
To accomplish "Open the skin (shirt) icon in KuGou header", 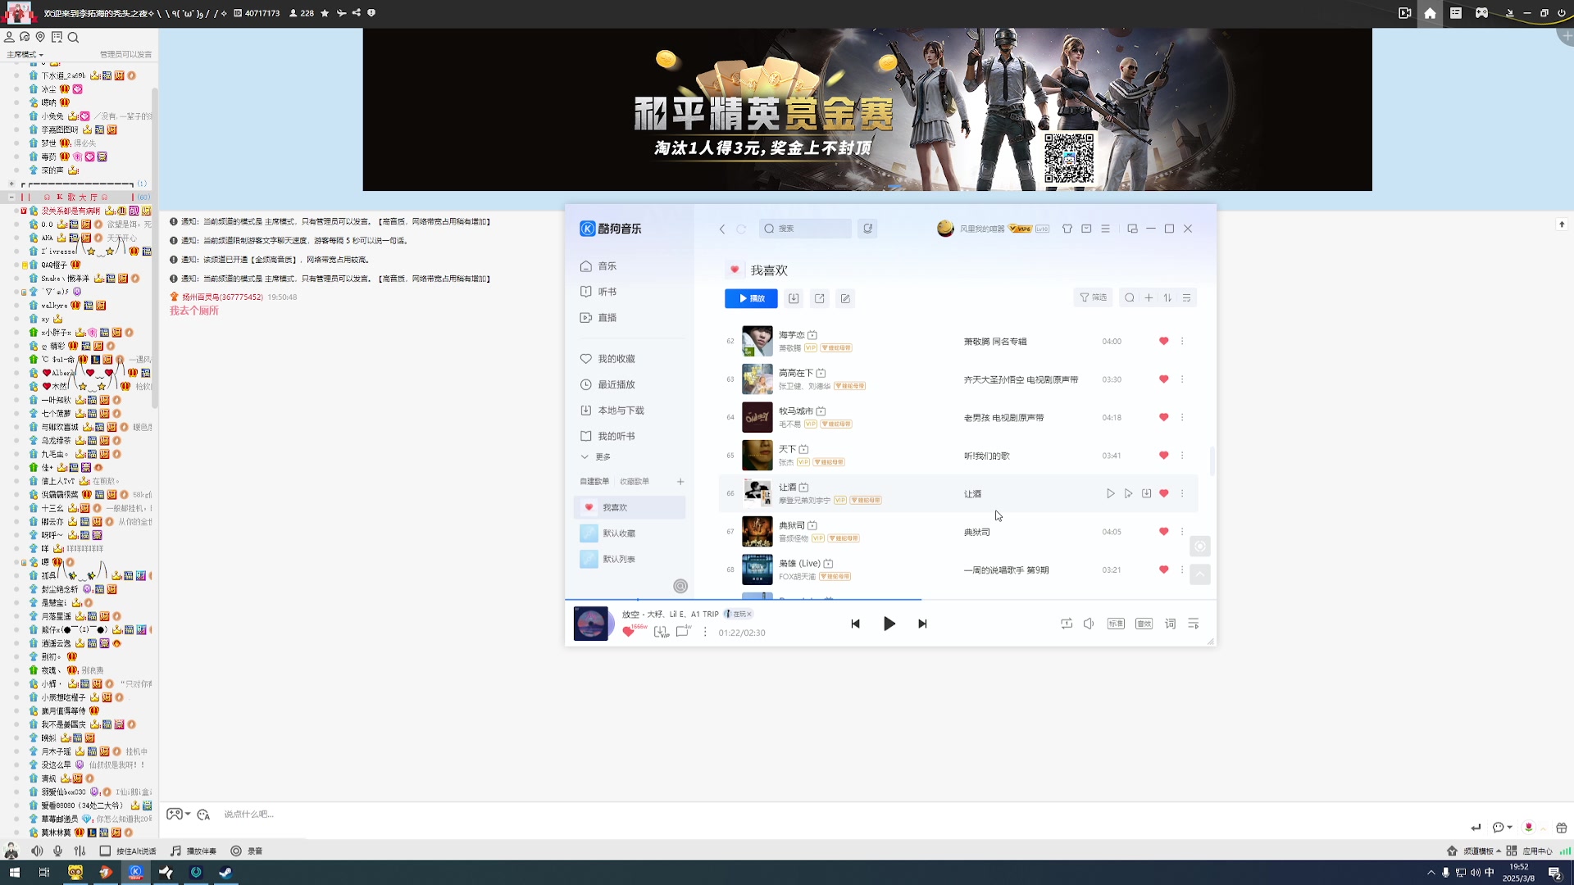I will (x=1067, y=229).
